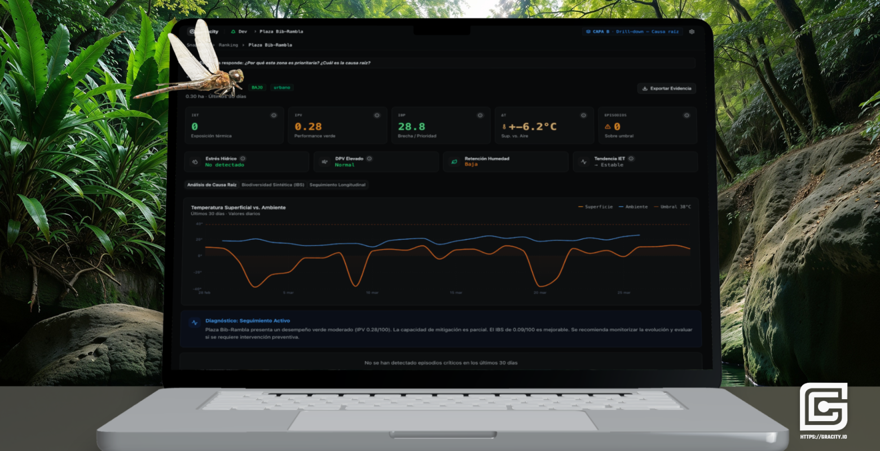Click info icon on the Episodios card
Viewport: 880px width, 451px height.
[x=687, y=115]
